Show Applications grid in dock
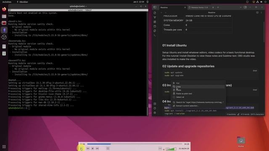269x151 pixels. pyautogui.click(x=4, y=147)
